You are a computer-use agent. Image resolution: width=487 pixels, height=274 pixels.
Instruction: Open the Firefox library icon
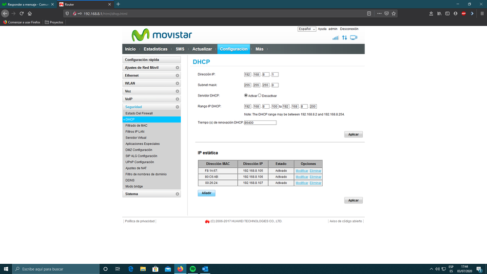(x=439, y=13)
